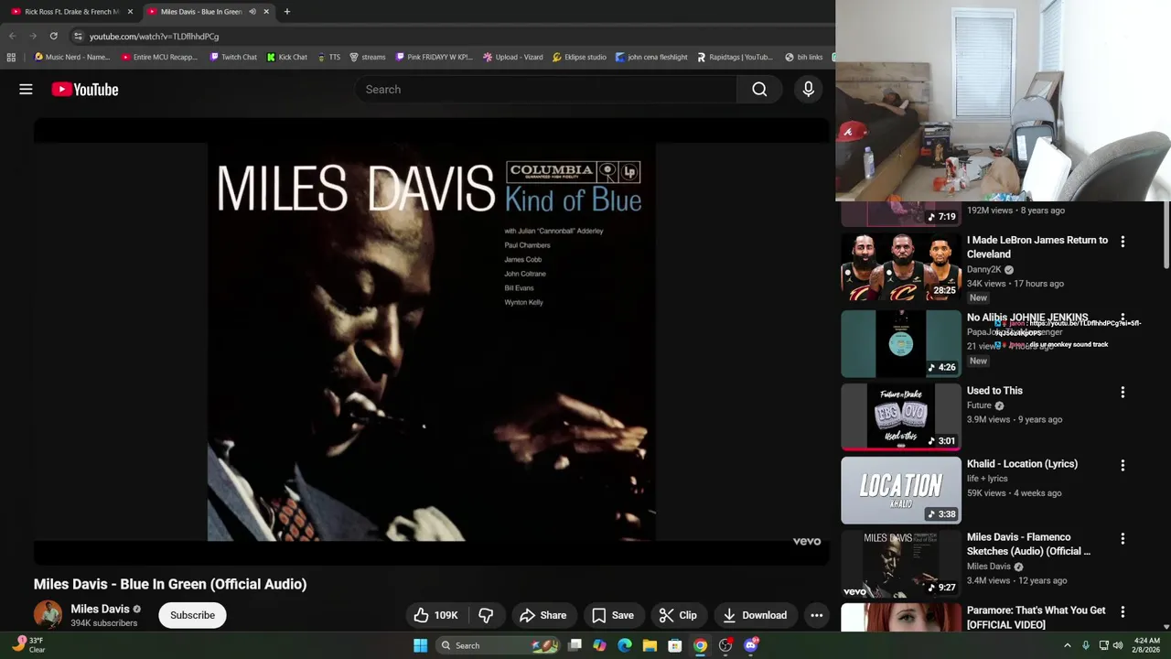
Task: Share the Miles Davis video
Action: click(543, 615)
